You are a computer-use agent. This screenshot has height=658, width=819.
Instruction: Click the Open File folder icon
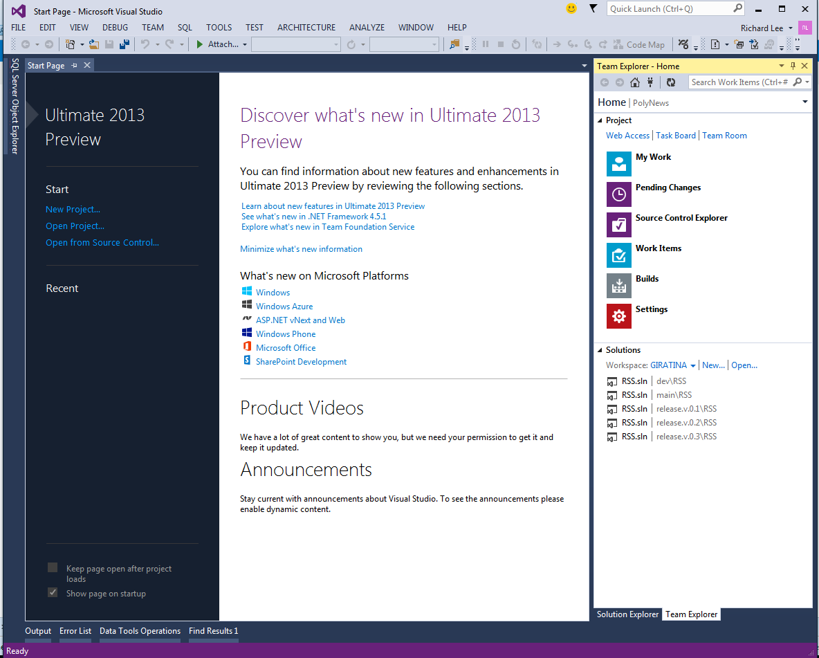click(94, 44)
